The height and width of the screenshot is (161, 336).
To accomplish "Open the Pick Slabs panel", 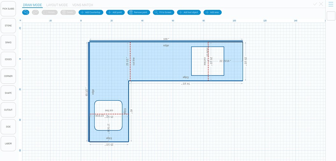I will click(8, 9).
